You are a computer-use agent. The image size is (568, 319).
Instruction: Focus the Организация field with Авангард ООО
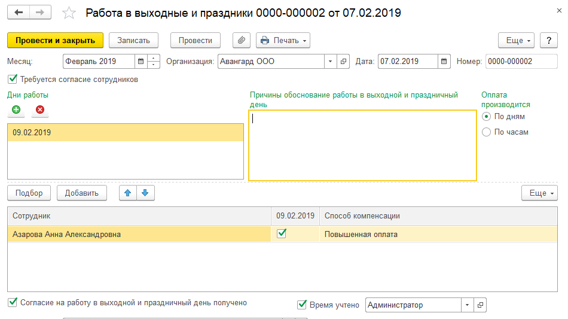click(x=271, y=61)
